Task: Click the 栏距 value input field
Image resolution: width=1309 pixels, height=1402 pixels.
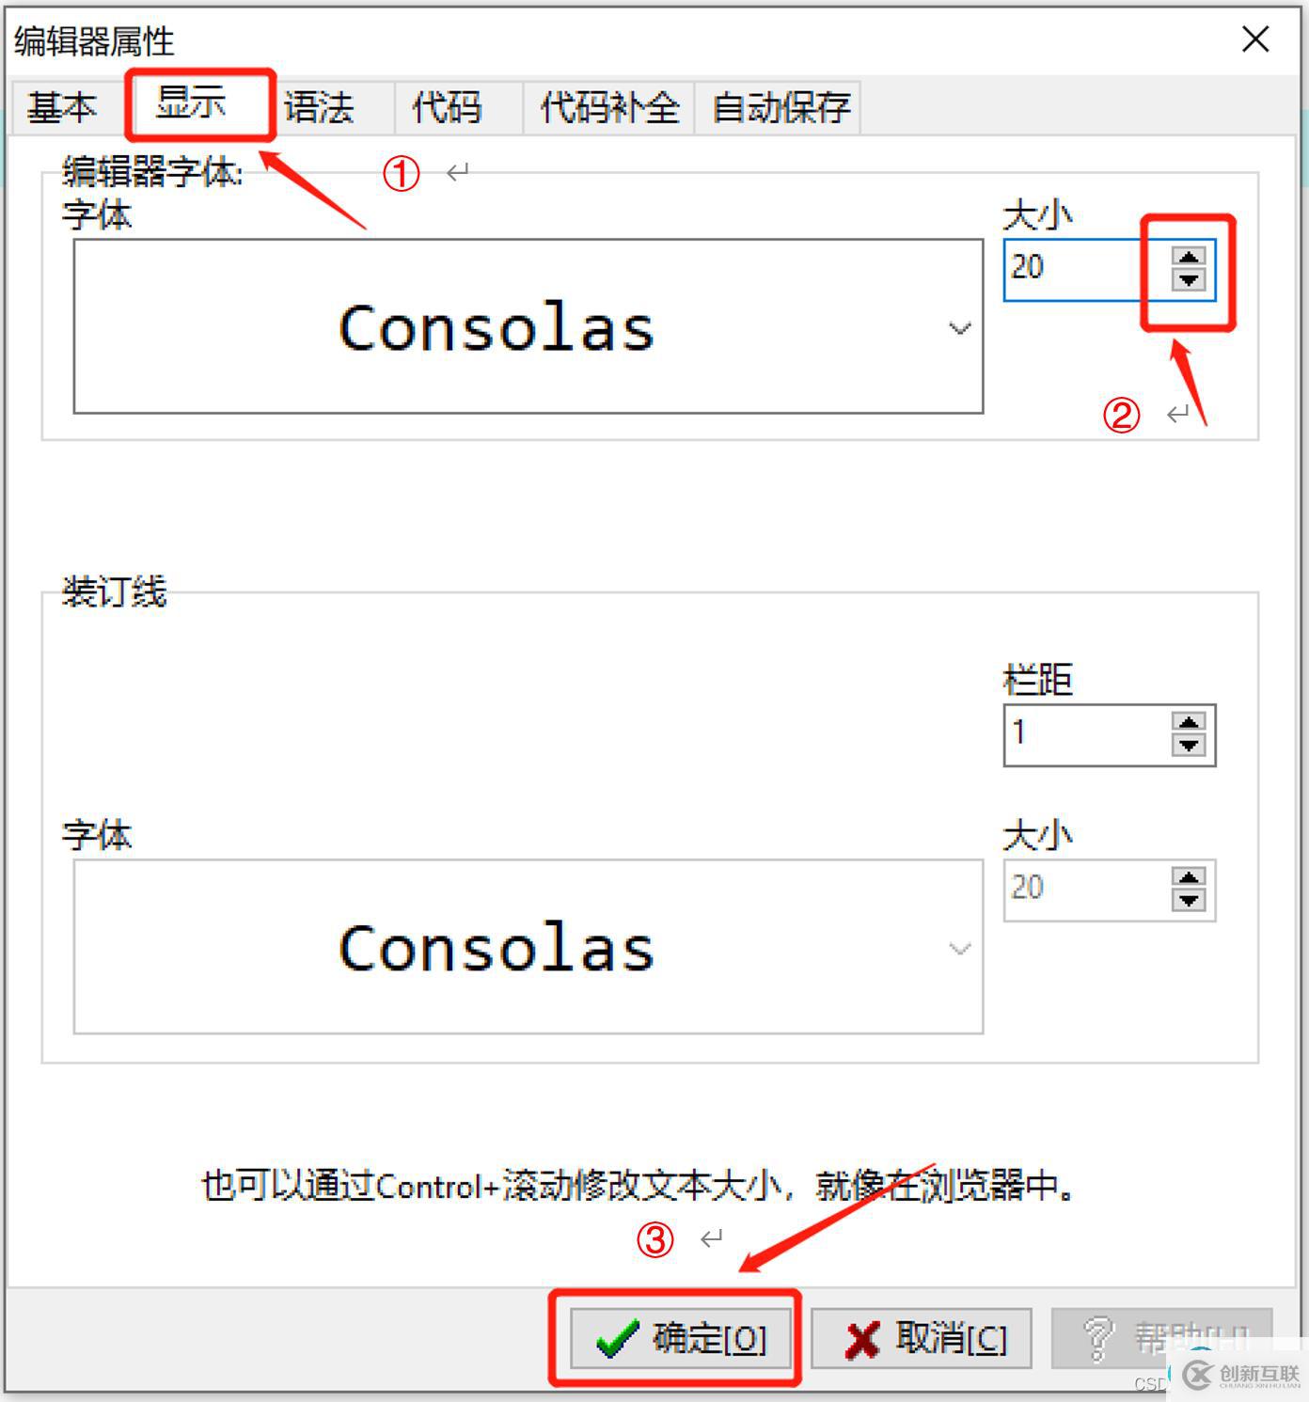Action: click(x=1086, y=734)
